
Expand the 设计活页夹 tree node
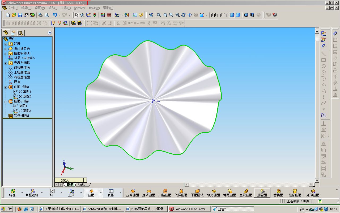[x=6, y=48]
